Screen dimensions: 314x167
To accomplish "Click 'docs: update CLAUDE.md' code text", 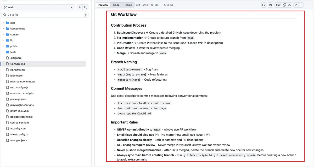I will coord(134,114).
